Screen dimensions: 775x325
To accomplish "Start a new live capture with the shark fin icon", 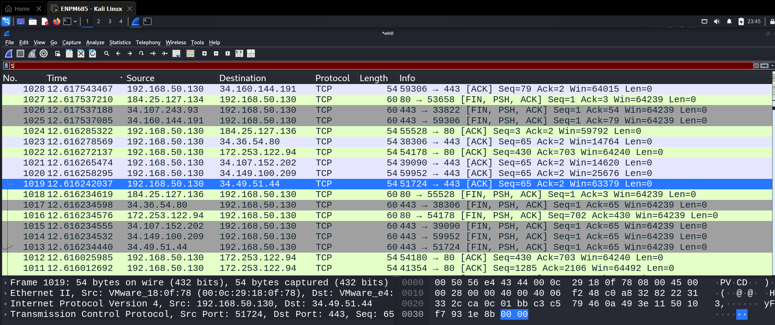I will pyautogui.click(x=8, y=53).
